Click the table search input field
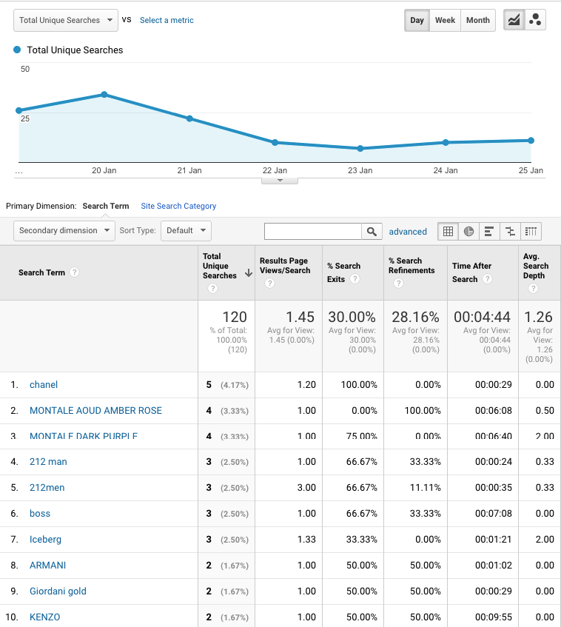 tap(312, 232)
